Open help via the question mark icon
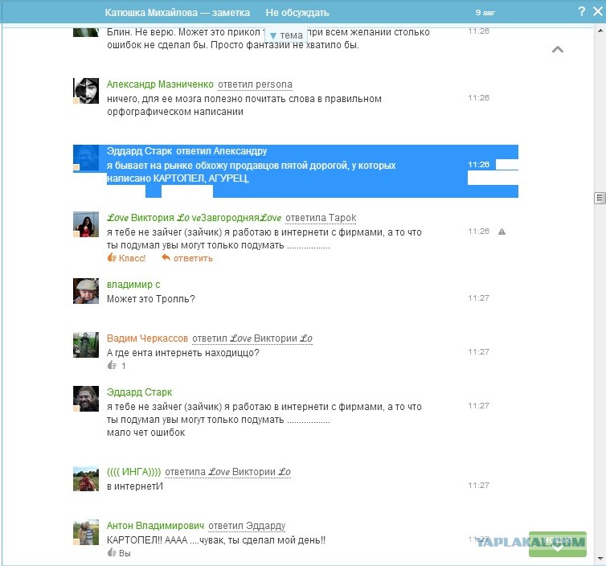The image size is (606, 566). 582,11
